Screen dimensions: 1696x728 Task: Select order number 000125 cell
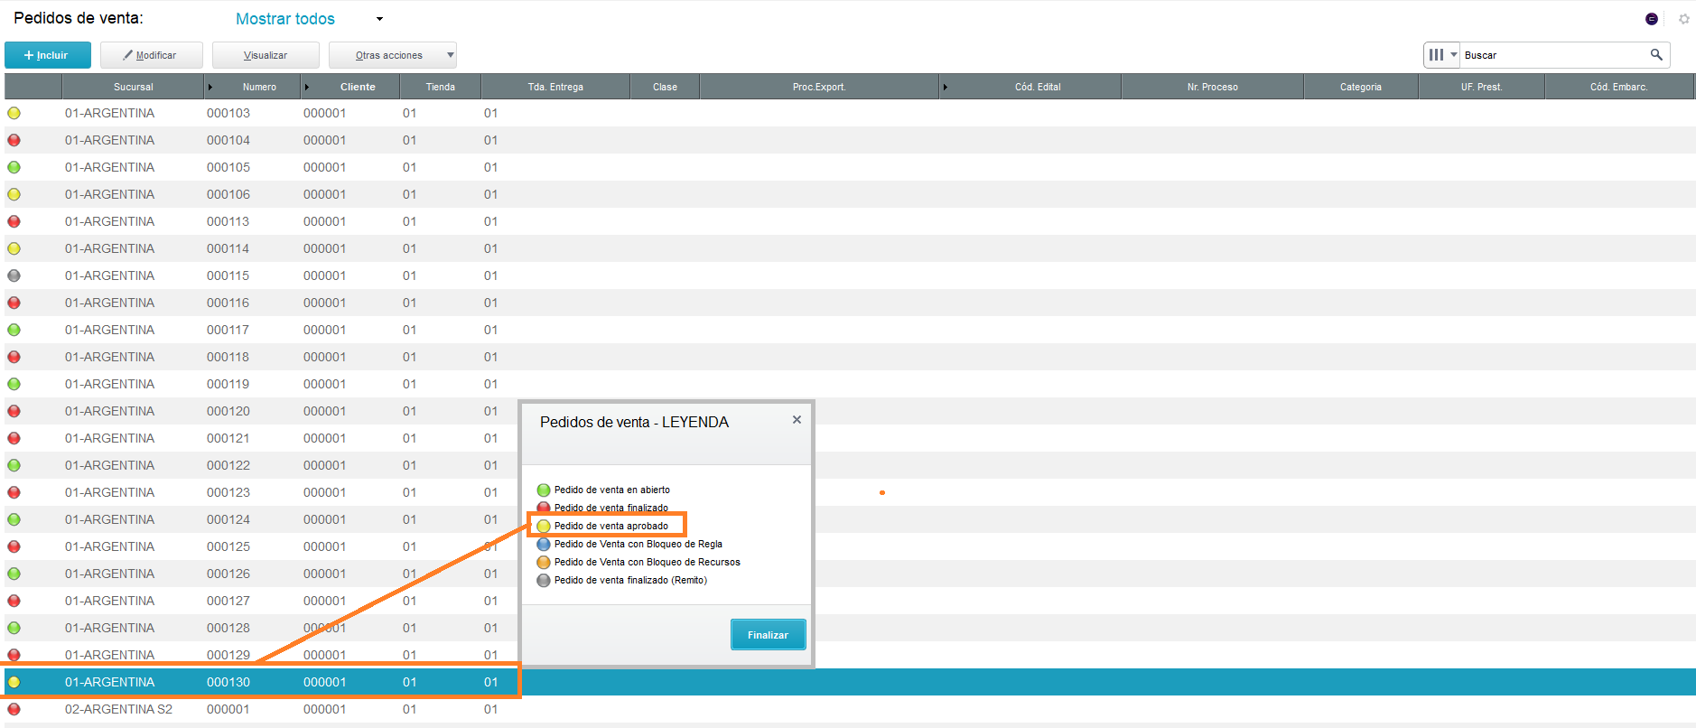pos(228,546)
